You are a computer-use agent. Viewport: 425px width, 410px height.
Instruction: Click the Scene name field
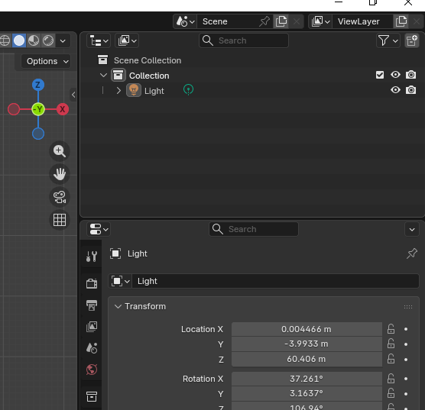(x=228, y=21)
